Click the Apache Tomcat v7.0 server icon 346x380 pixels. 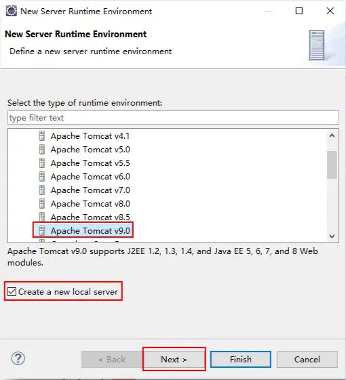pos(42,190)
